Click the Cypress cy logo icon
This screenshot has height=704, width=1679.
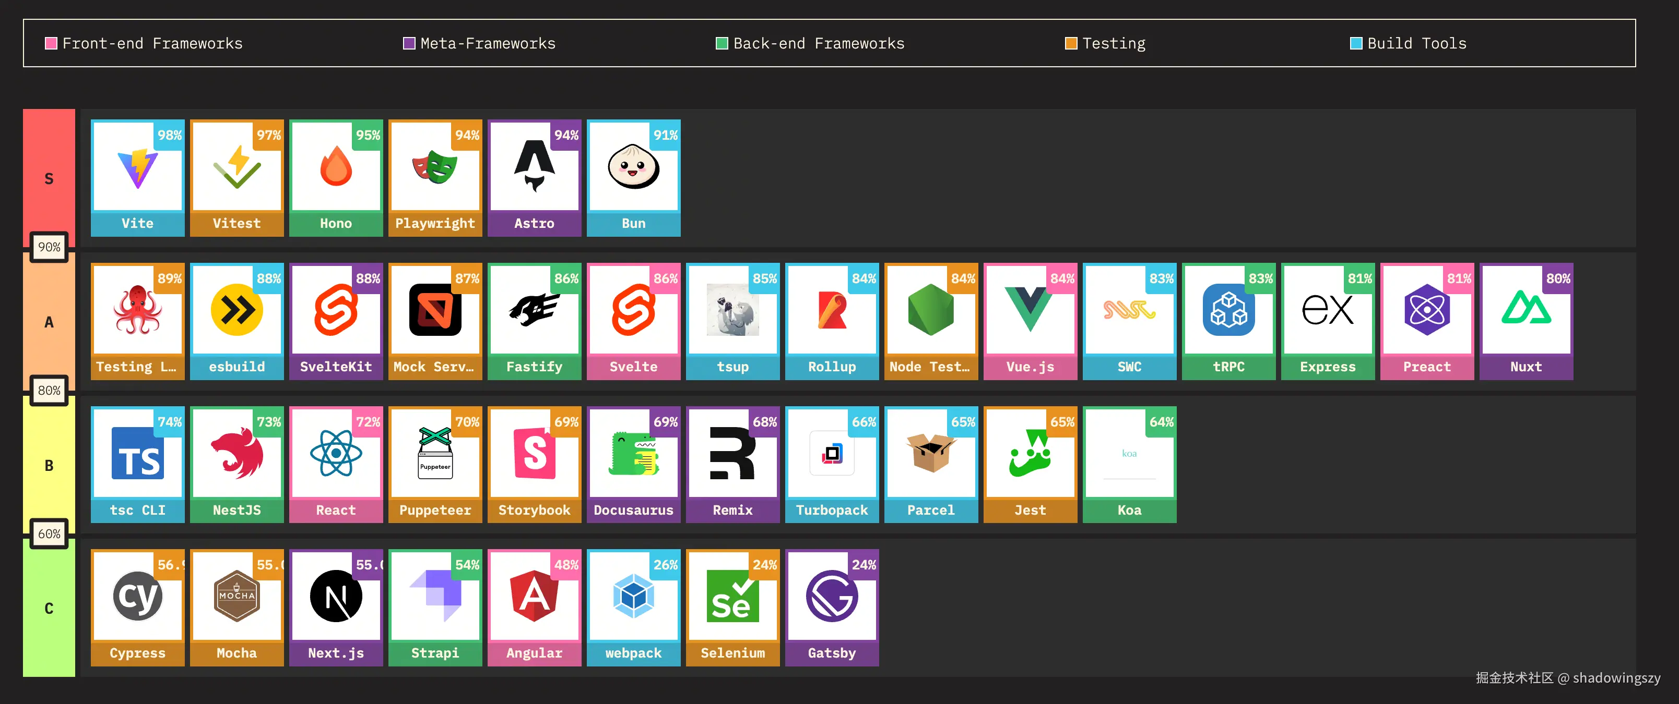click(x=137, y=597)
